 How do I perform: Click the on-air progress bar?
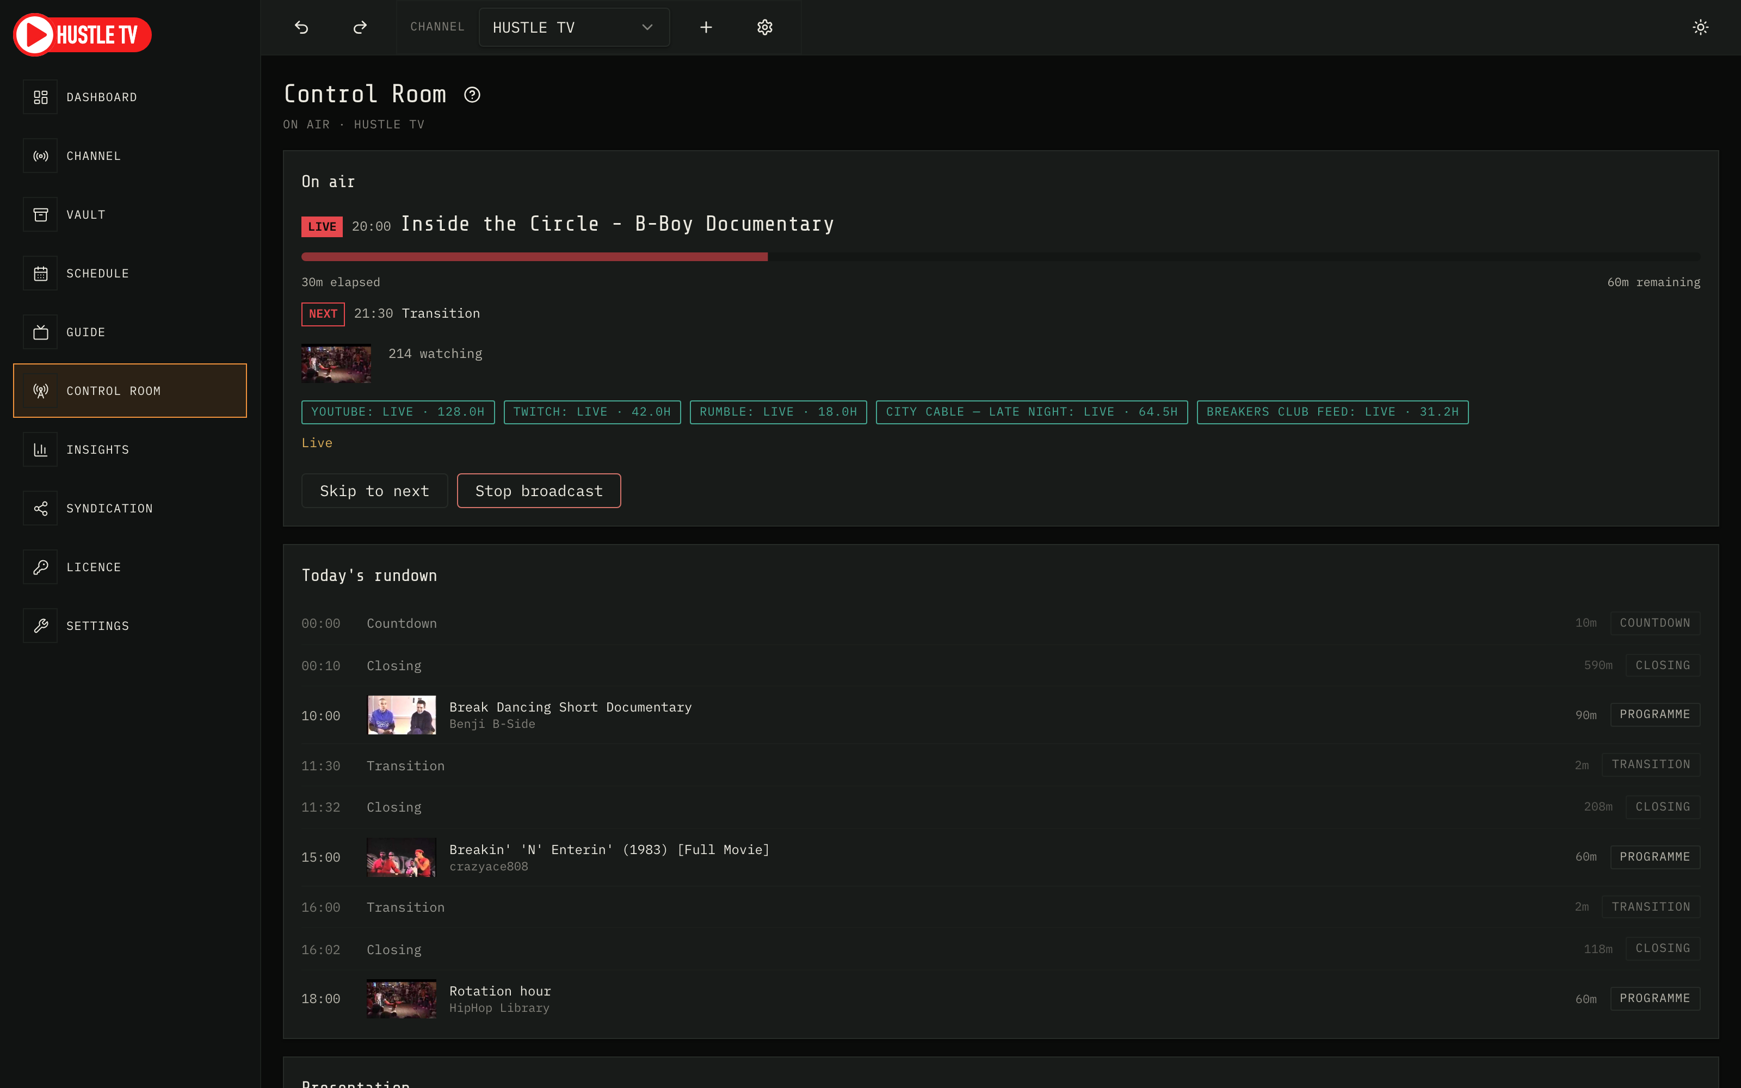click(1001, 257)
